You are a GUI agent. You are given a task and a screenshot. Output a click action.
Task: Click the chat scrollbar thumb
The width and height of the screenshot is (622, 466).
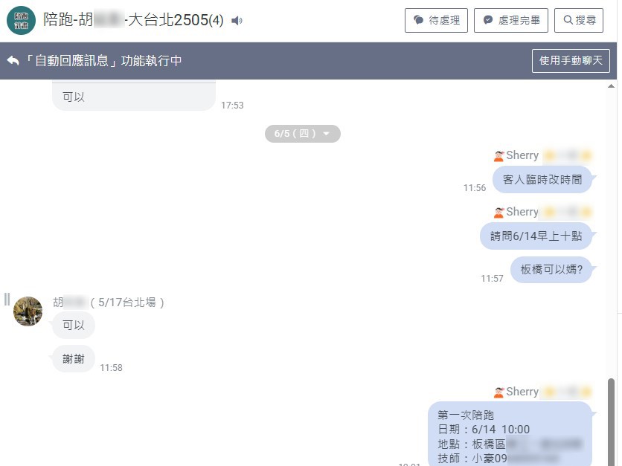click(x=612, y=422)
